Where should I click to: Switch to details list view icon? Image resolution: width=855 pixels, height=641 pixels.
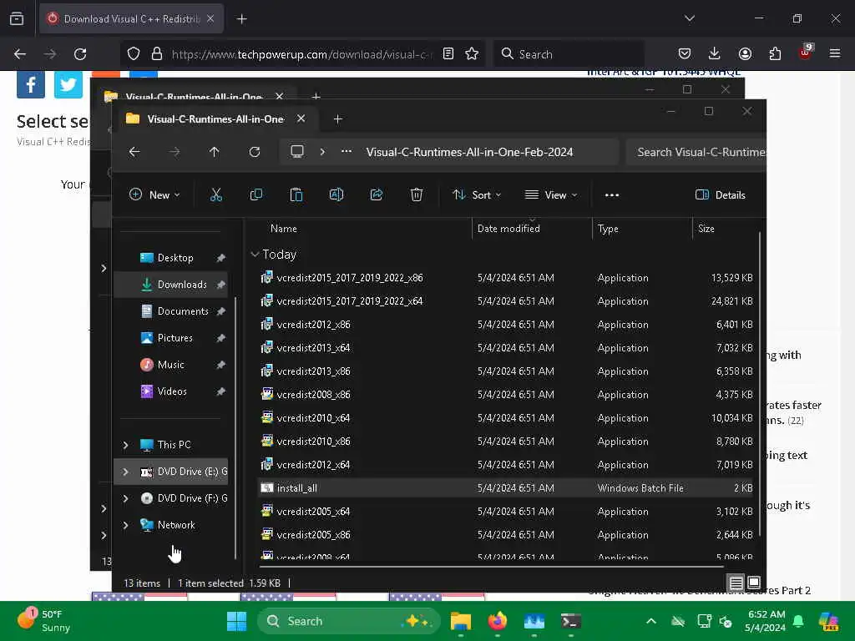pos(736,583)
